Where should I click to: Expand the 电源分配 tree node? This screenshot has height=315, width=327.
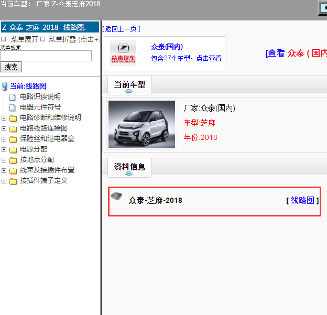coord(4,149)
